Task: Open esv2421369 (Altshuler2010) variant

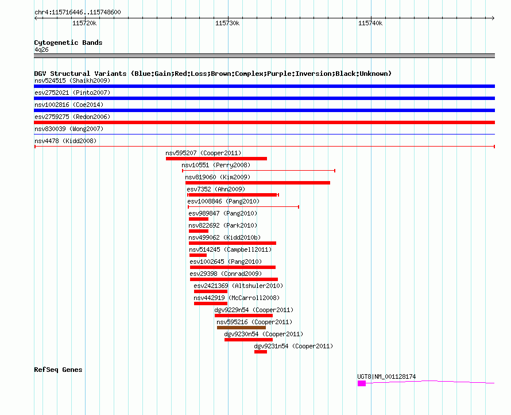Action: tap(238, 286)
